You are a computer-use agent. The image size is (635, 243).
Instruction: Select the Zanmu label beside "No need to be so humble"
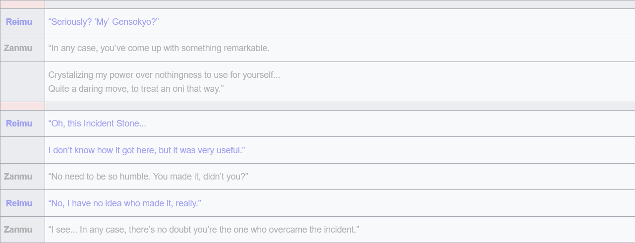18,177
